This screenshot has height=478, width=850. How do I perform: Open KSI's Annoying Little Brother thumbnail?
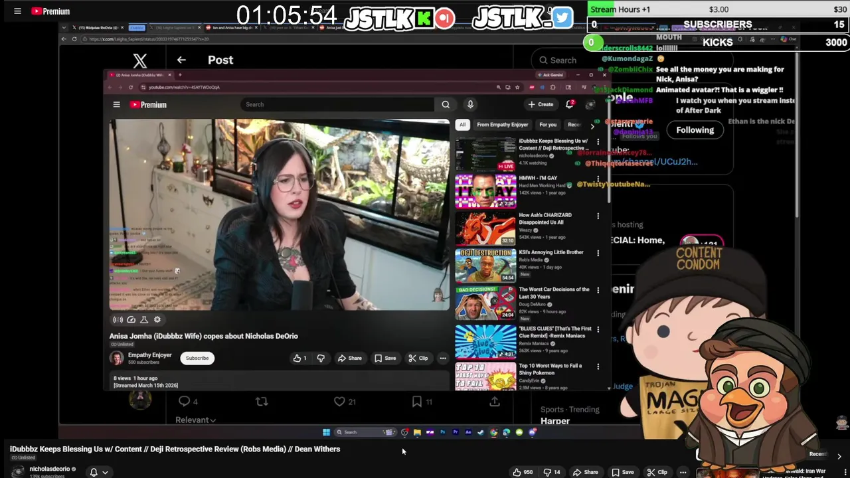tap(485, 265)
